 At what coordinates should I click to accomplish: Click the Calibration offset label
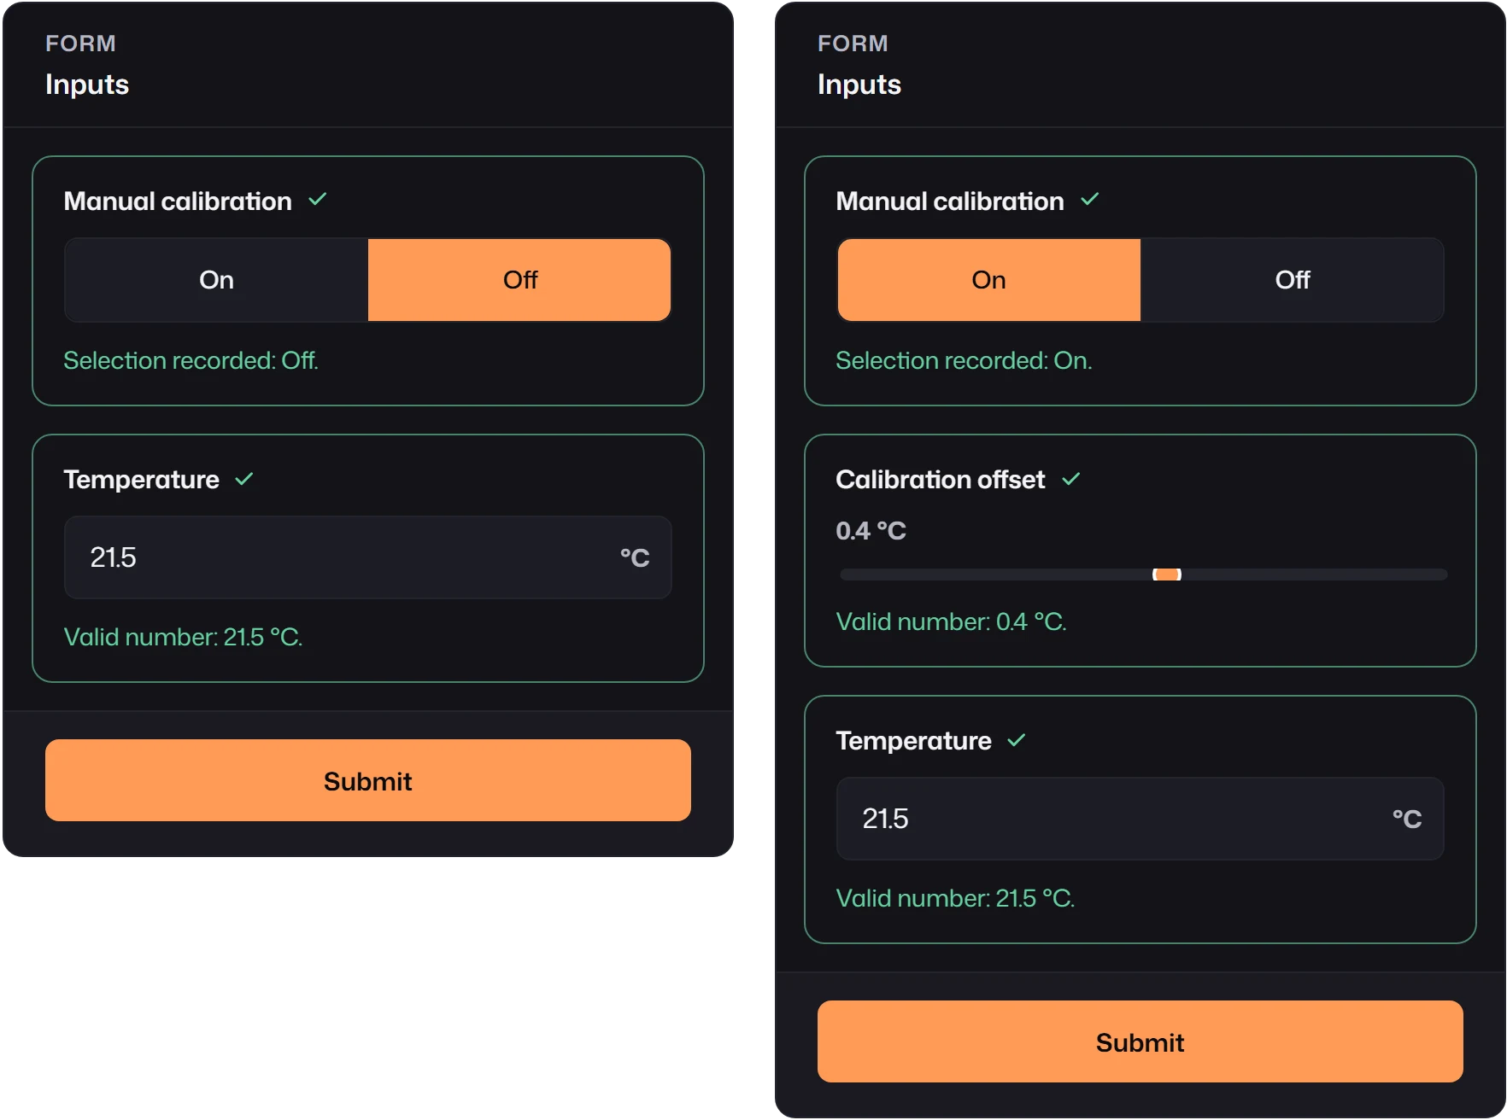point(941,480)
